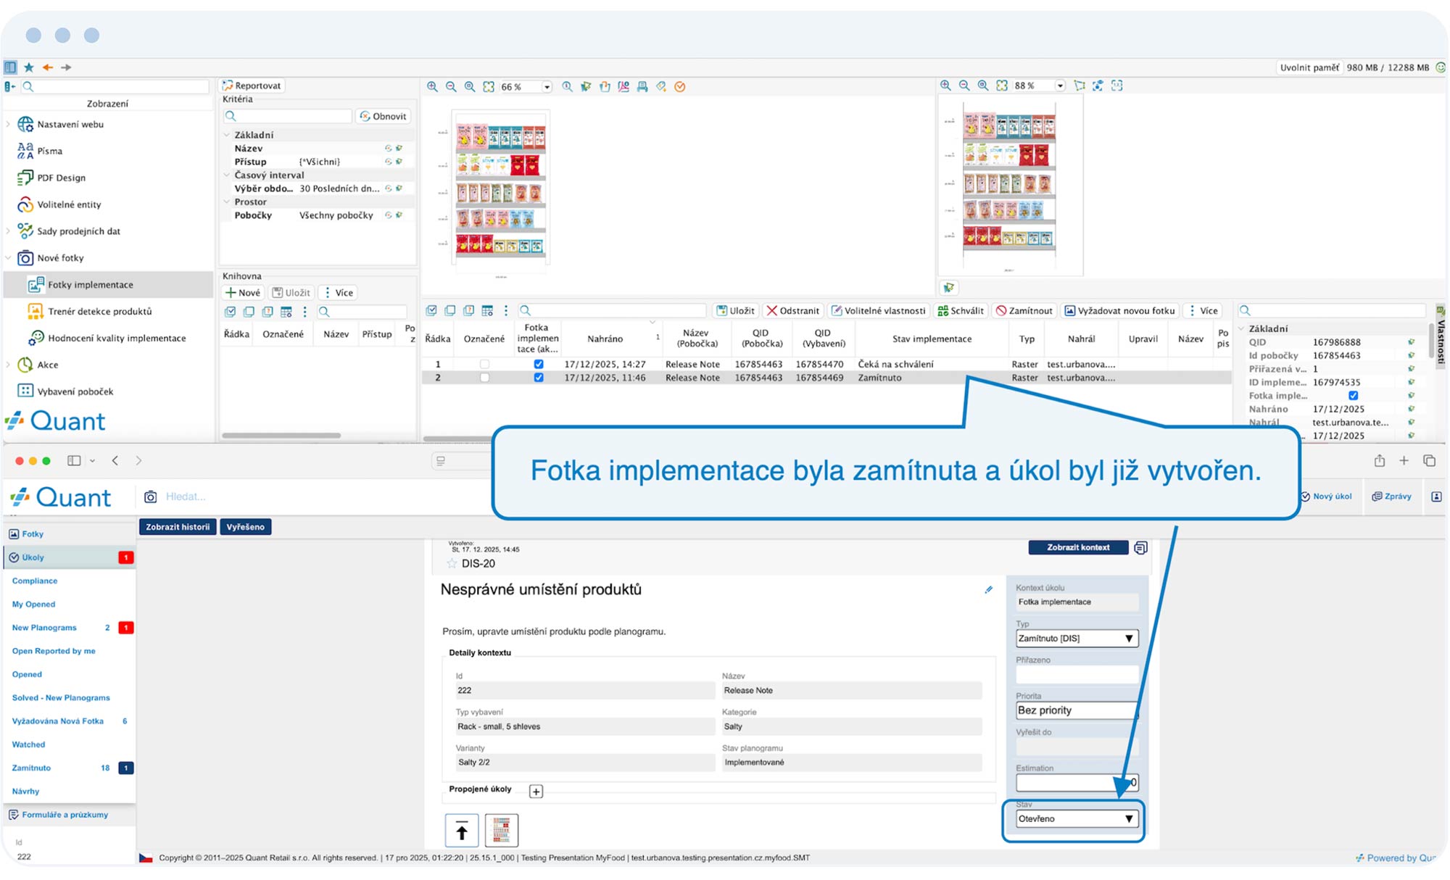Image resolution: width=1450 pixels, height=880 pixels.
Task: Open the Typ dropdown showing Zamítnuto [DIS]
Action: coord(1077,639)
